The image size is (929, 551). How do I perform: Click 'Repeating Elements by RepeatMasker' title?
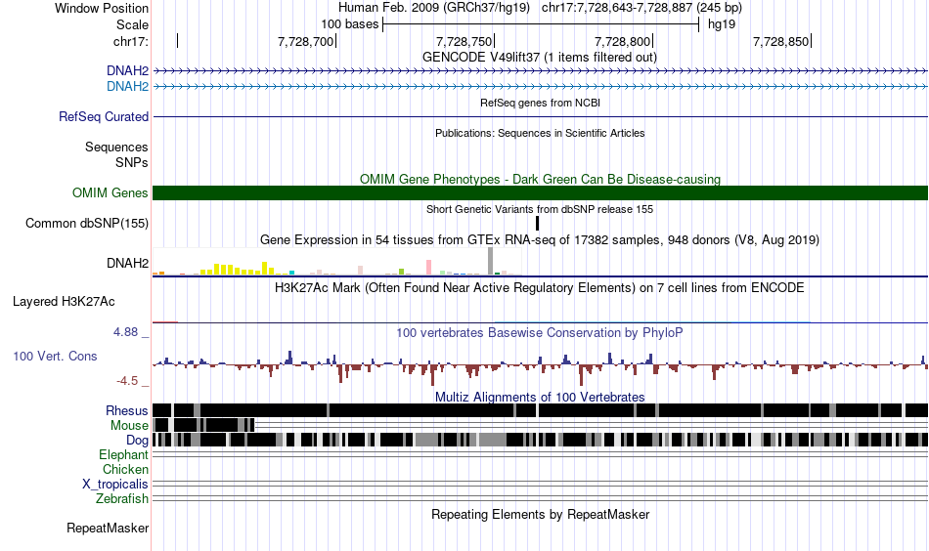point(541,514)
